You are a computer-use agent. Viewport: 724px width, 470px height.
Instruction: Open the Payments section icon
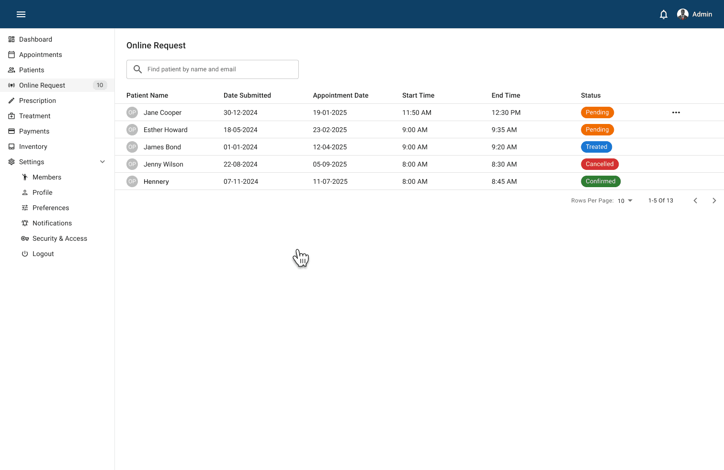(12, 131)
